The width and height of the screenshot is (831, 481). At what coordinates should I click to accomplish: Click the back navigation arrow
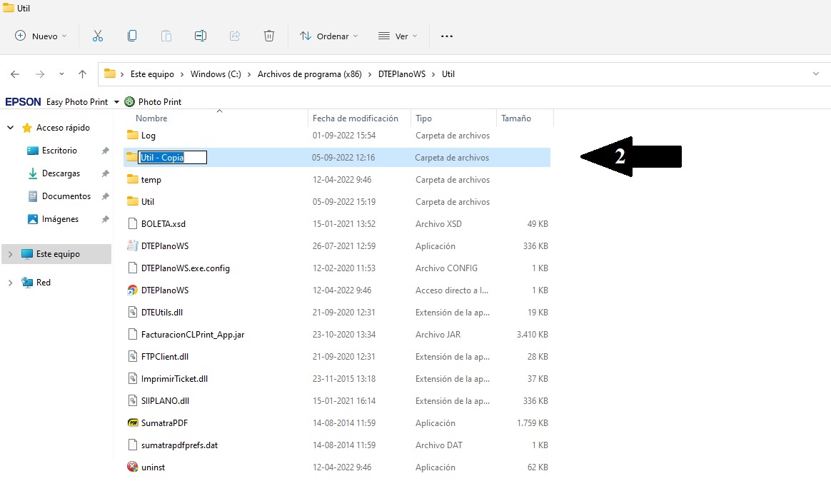(x=15, y=74)
